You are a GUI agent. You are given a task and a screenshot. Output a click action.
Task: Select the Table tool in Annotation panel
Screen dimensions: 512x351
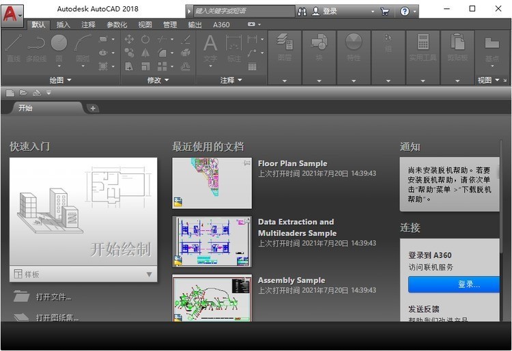click(252, 67)
